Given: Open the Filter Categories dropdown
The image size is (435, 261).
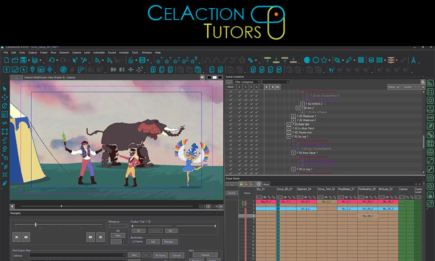Looking at the screenshot, I should point(247,82).
